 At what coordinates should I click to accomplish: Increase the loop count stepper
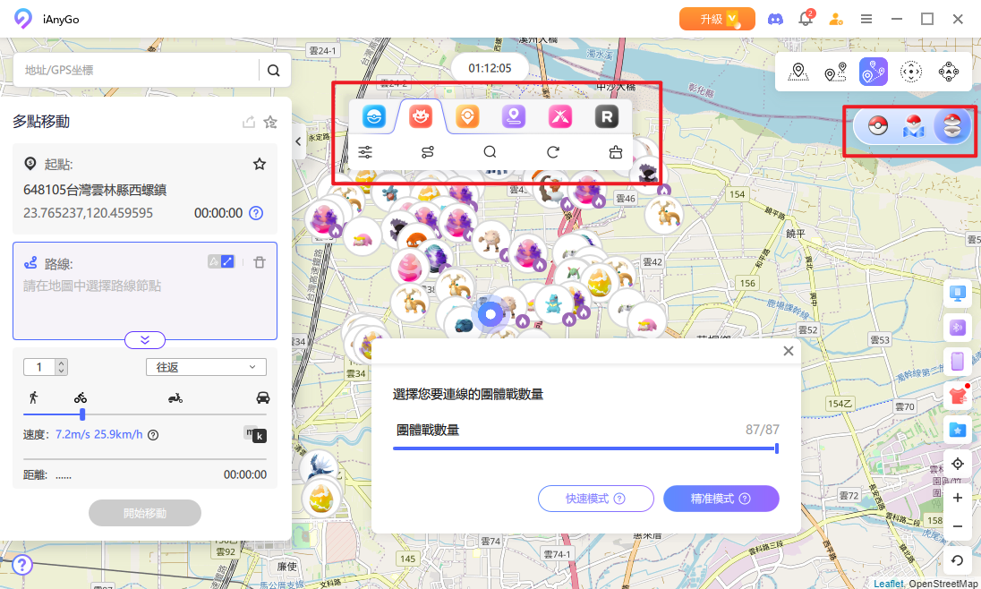point(61,363)
